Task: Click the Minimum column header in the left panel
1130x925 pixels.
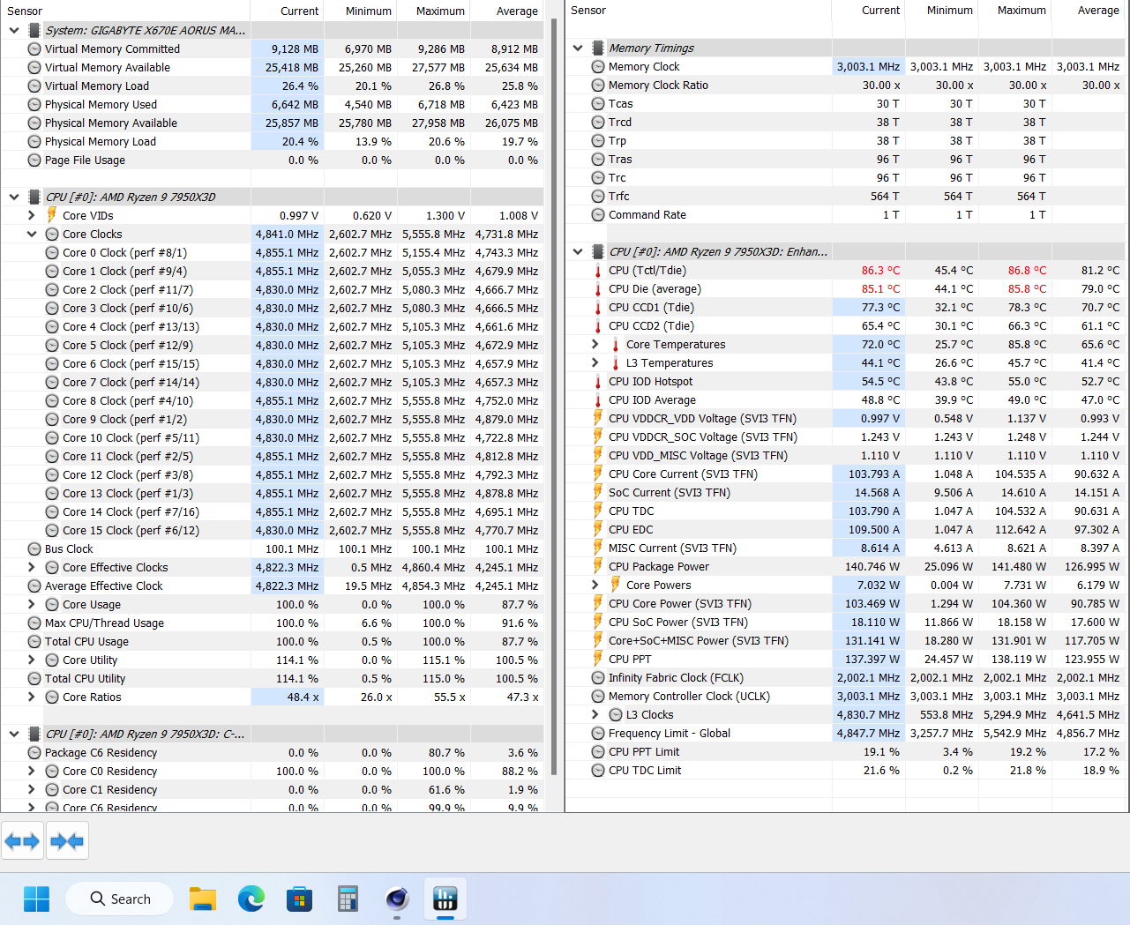Action: [x=361, y=11]
